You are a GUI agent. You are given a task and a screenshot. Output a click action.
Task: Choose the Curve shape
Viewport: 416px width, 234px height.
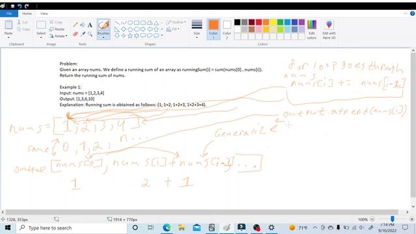123,23
